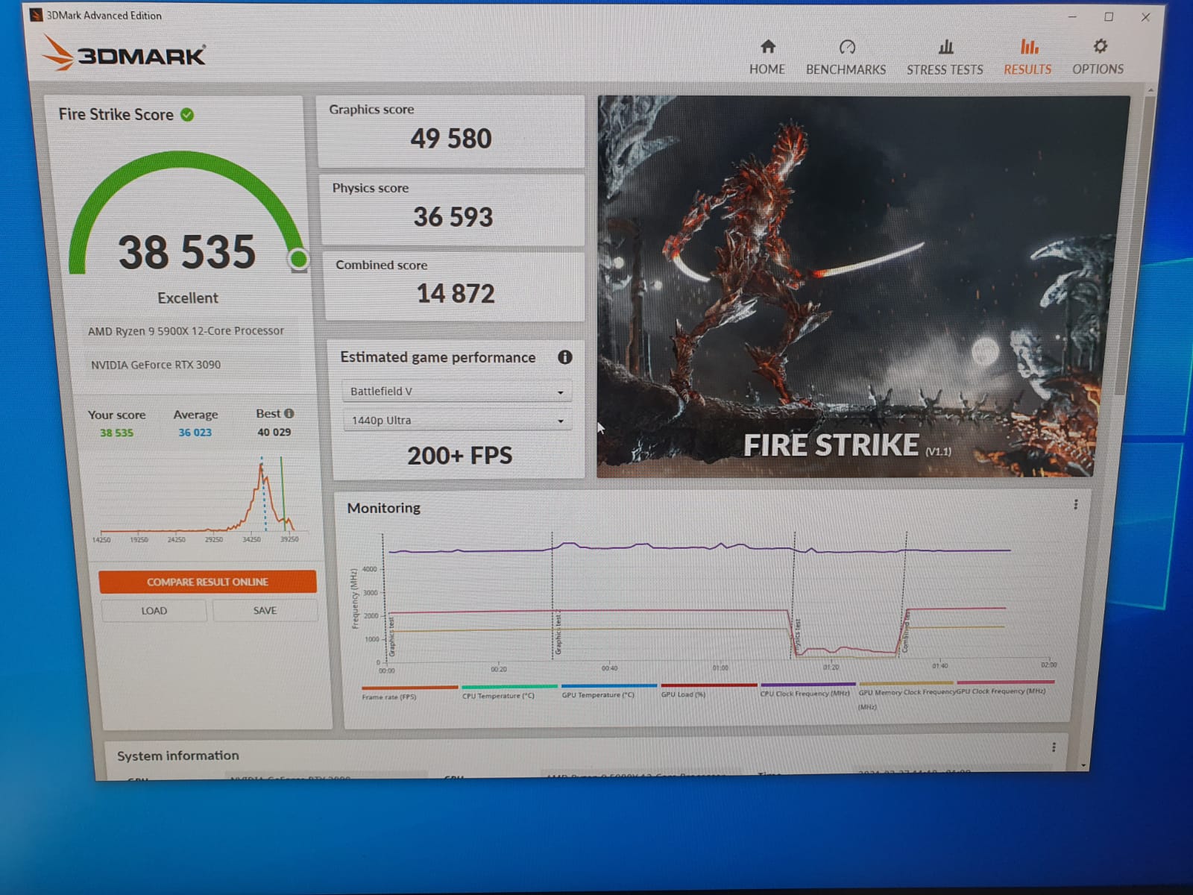Open the Monitoring panel three-dot menu
This screenshot has width=1193, height=895.
1075,505
